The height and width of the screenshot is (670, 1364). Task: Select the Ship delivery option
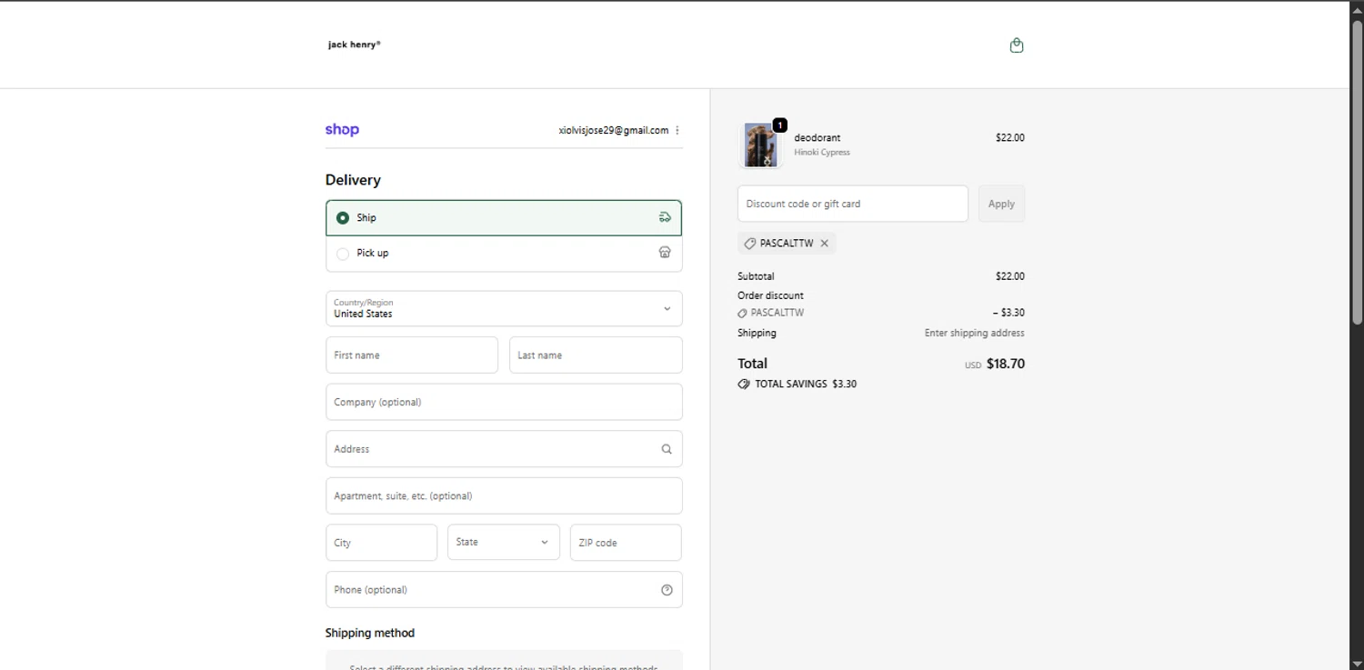tap(504, 218)
